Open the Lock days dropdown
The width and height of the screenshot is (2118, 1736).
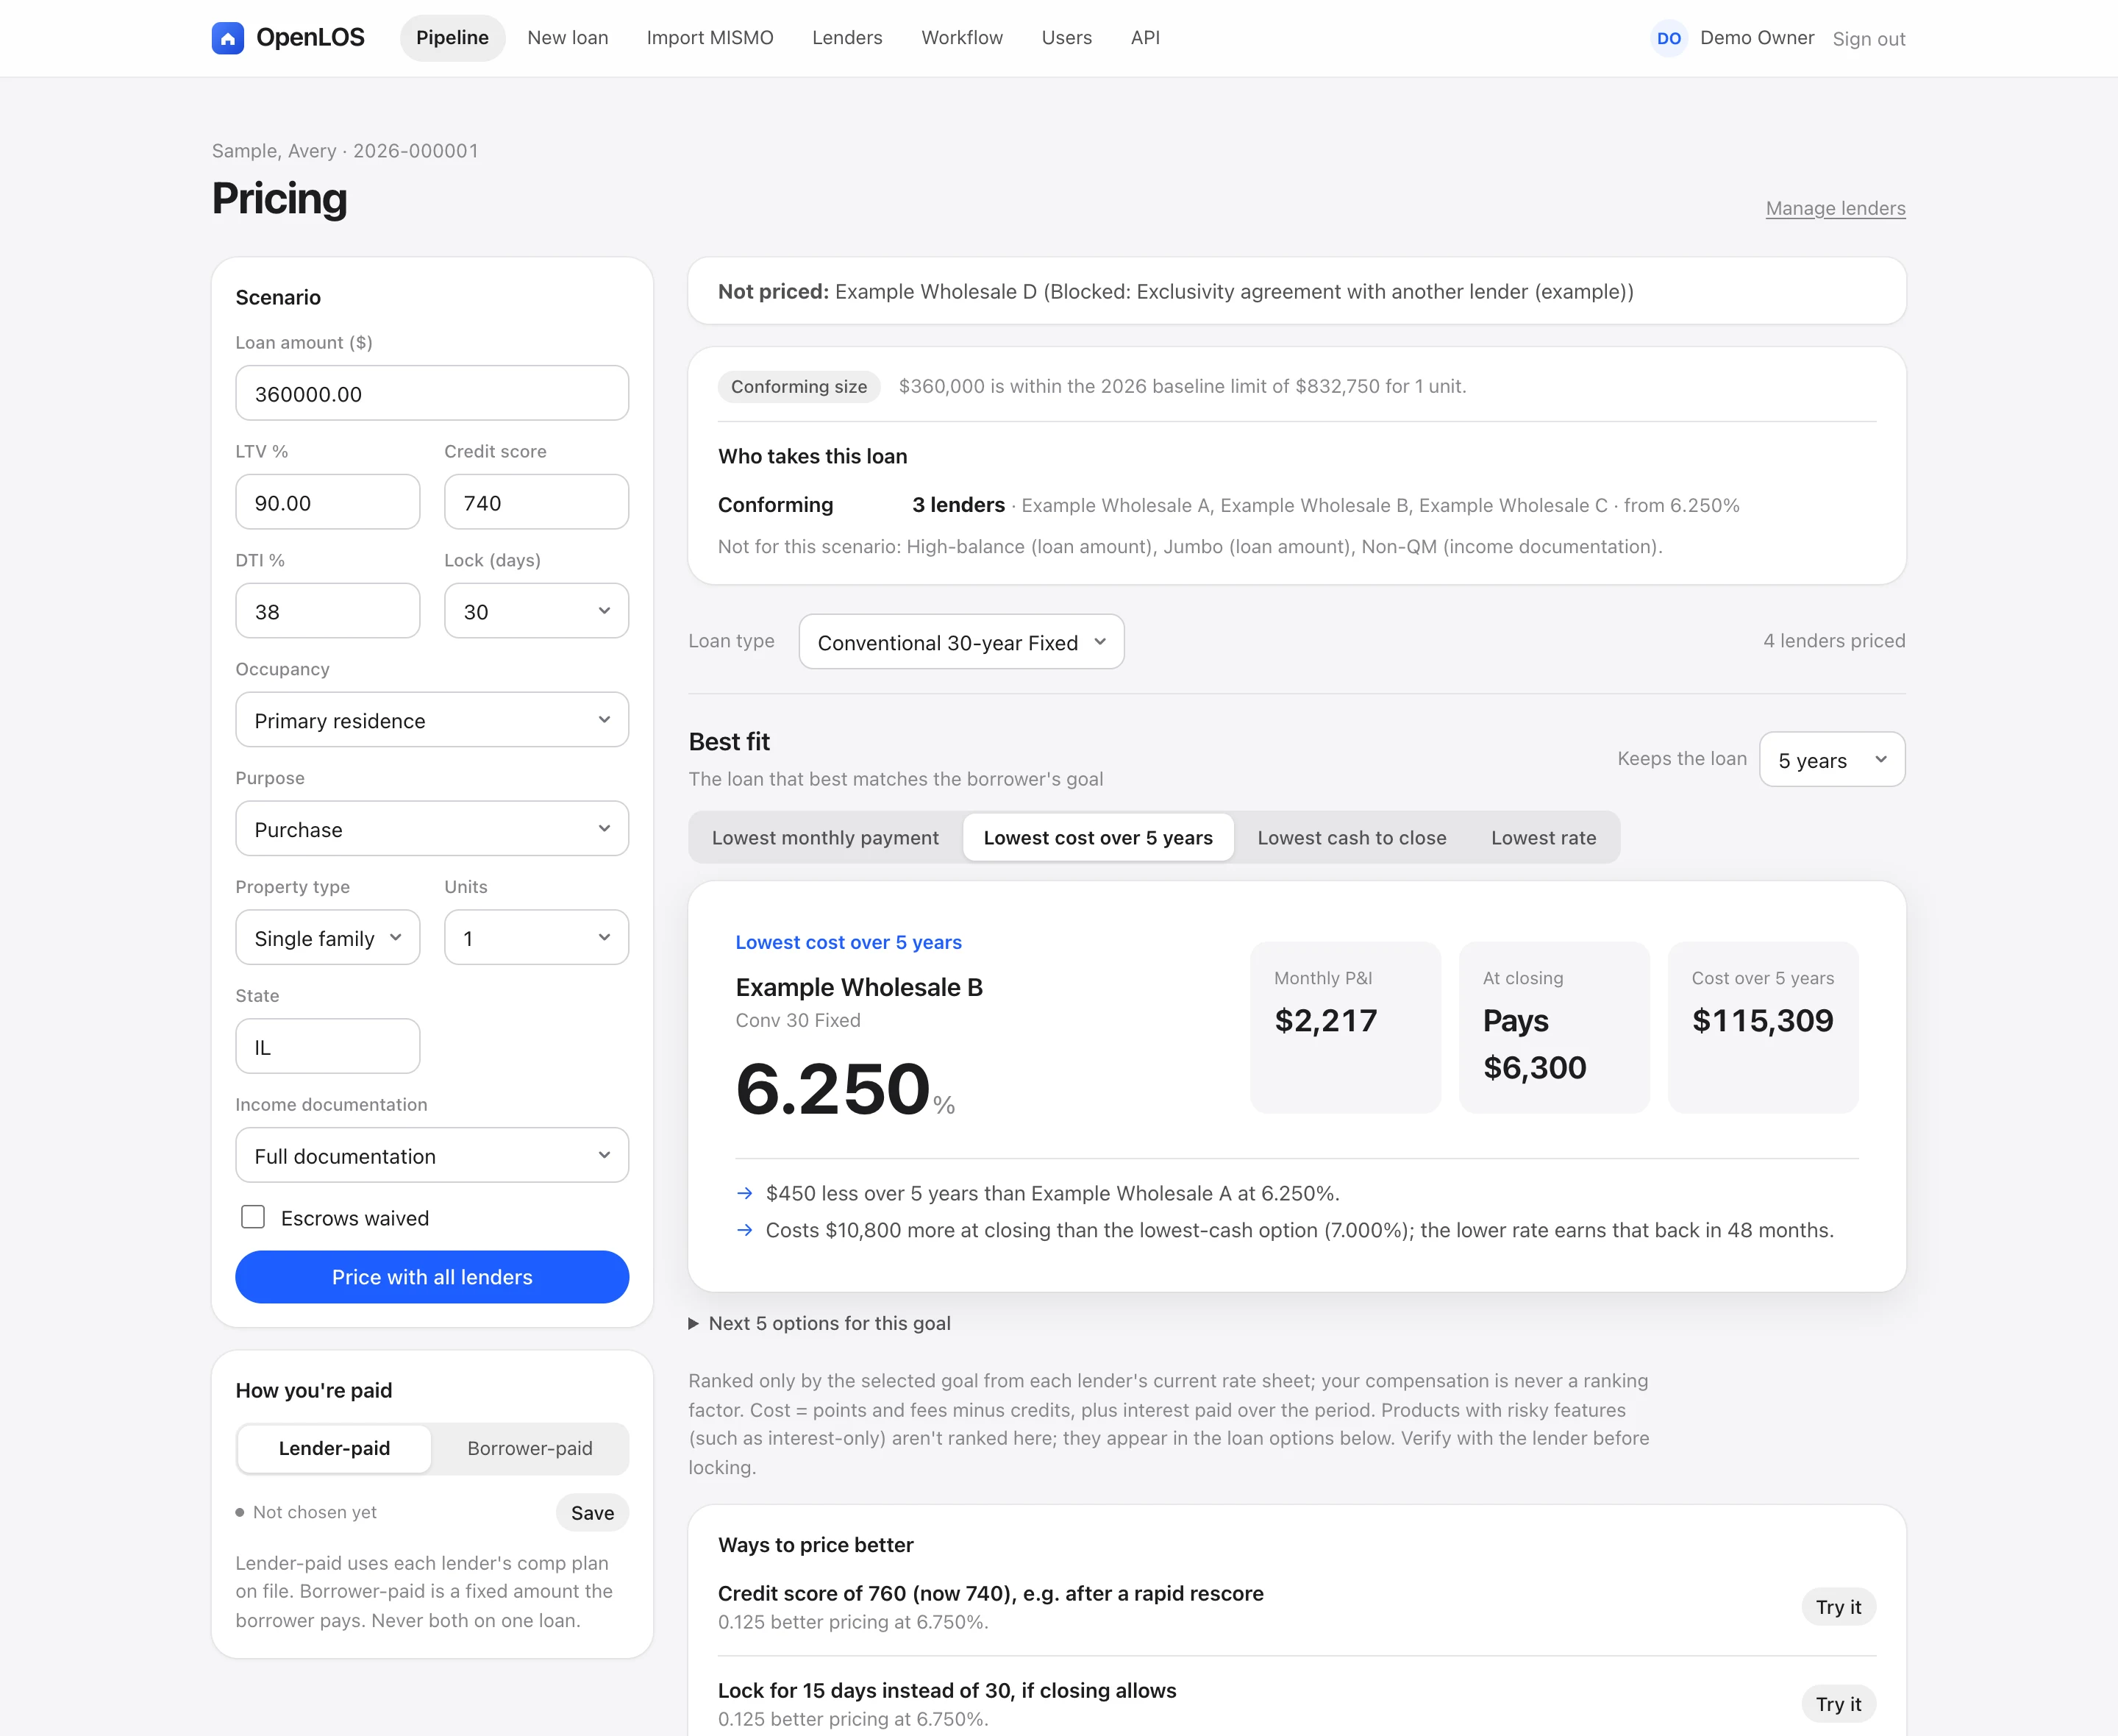point(535,611)
